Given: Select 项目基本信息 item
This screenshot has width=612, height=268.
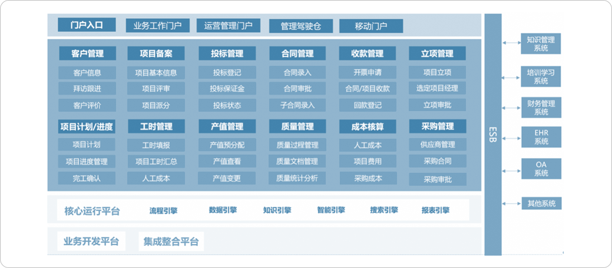Looking at the screenshot, I should [x=156, y=73].
